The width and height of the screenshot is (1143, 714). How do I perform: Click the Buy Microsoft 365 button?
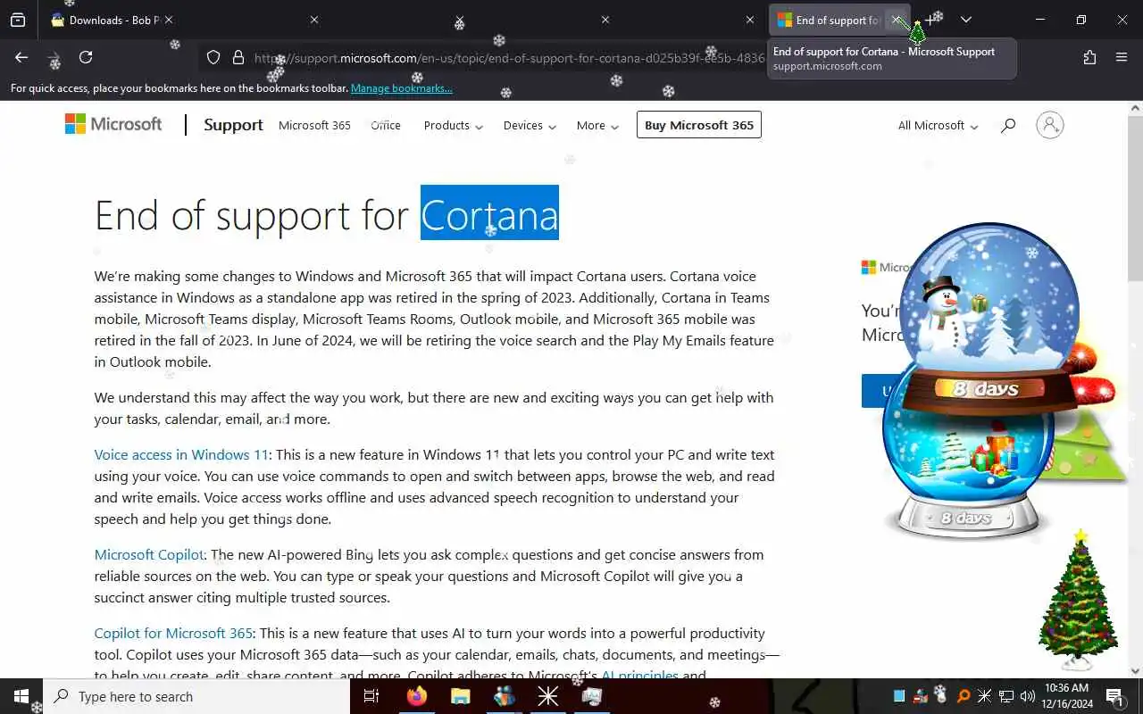[699, 125]
